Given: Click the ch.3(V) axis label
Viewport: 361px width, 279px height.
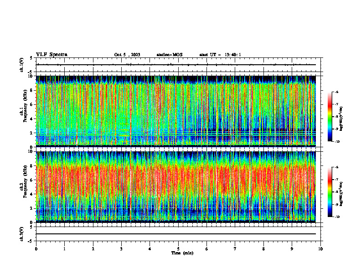Looking at the screenshot, I should [x=21, y=234].
